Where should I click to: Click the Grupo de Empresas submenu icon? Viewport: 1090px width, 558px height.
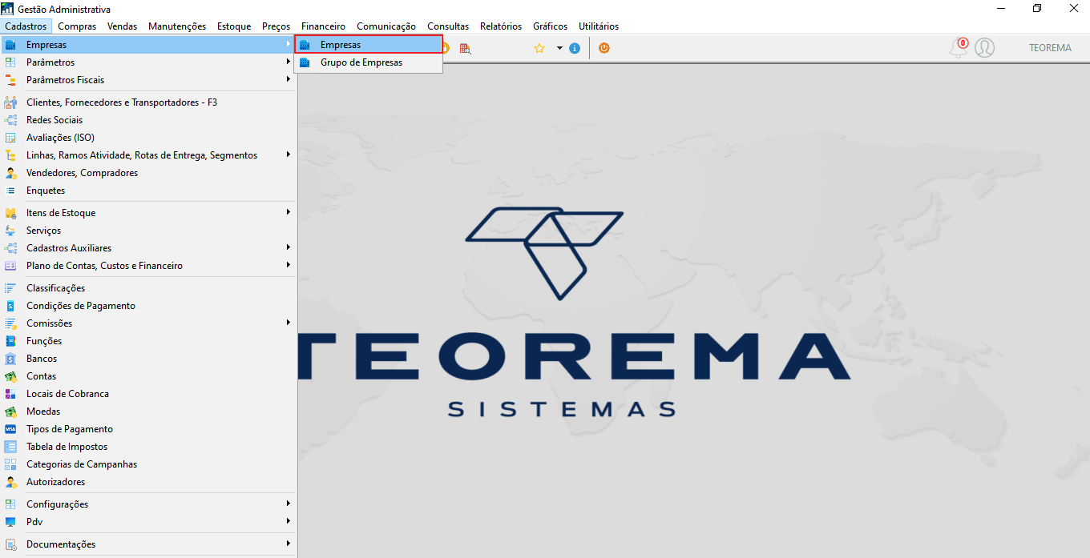point(305,62)
